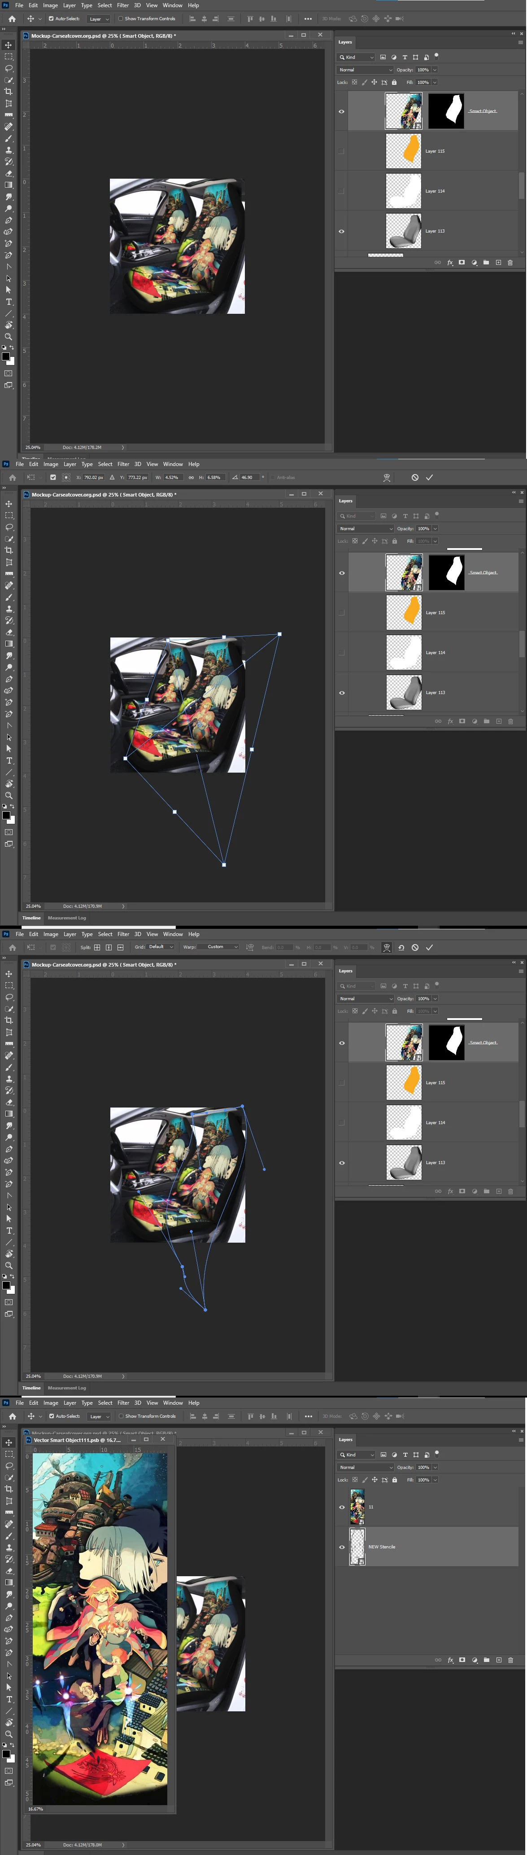The image size is (527, 1855).
Task: Open the Kind dropdown in the psb screenshot
Action: click(357, 1455)
